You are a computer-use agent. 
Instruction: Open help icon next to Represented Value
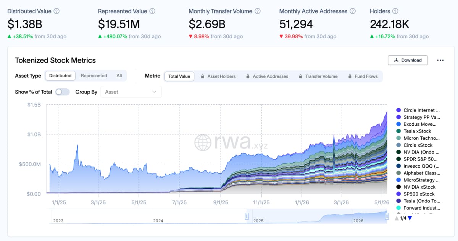click(152, 11)
